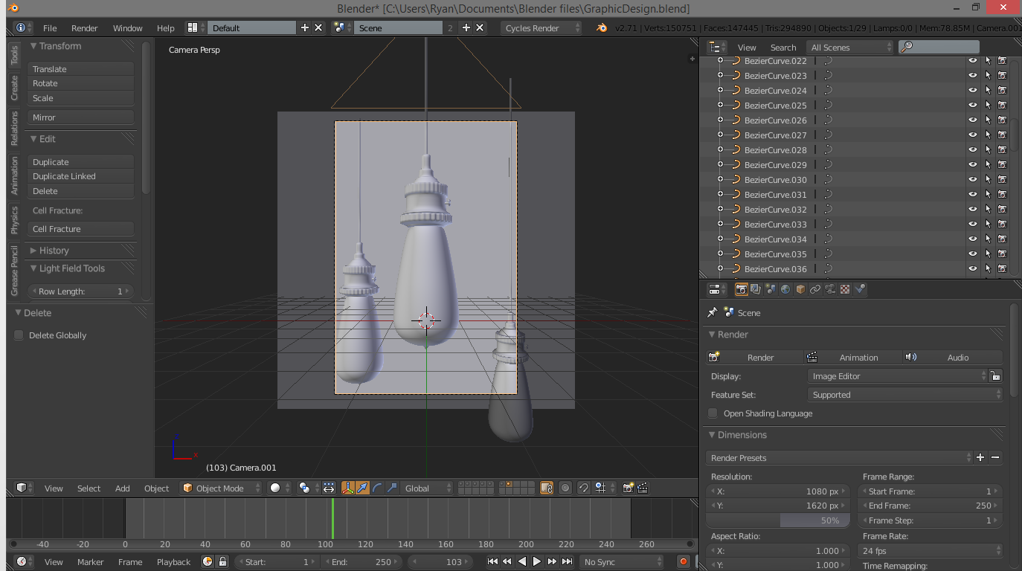Open the Render Presets dropdown

point(839,458)
